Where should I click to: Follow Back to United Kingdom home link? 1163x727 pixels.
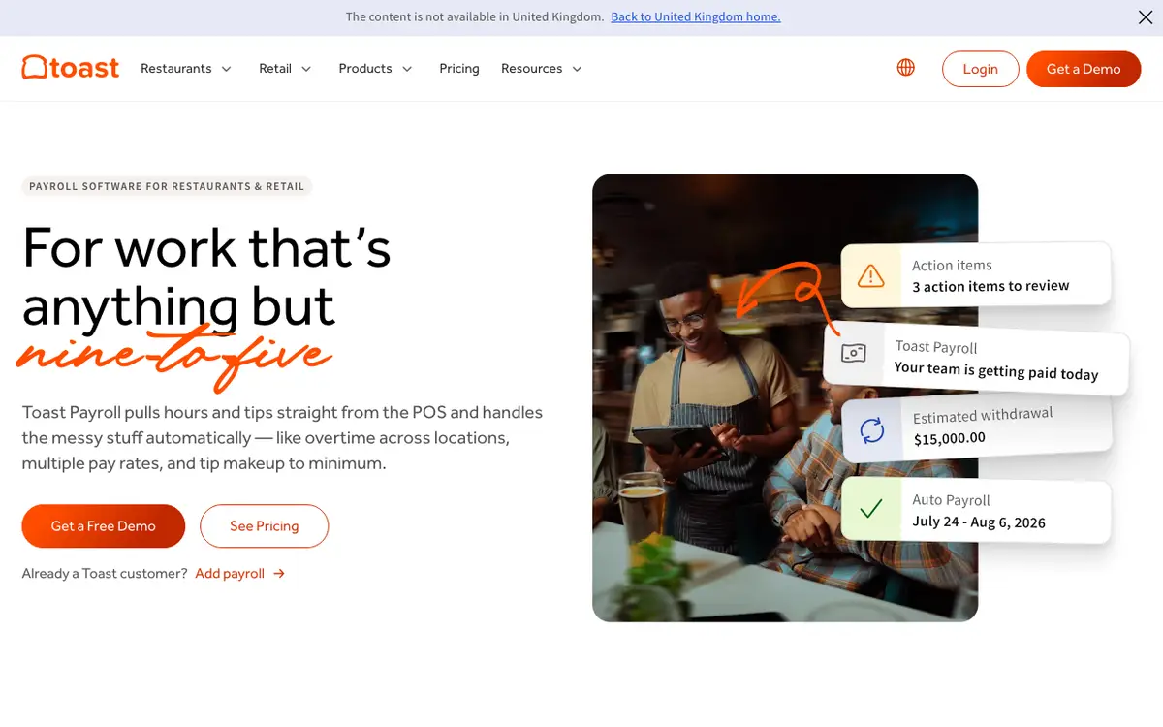pyautogui.click(x=696, y=16)
